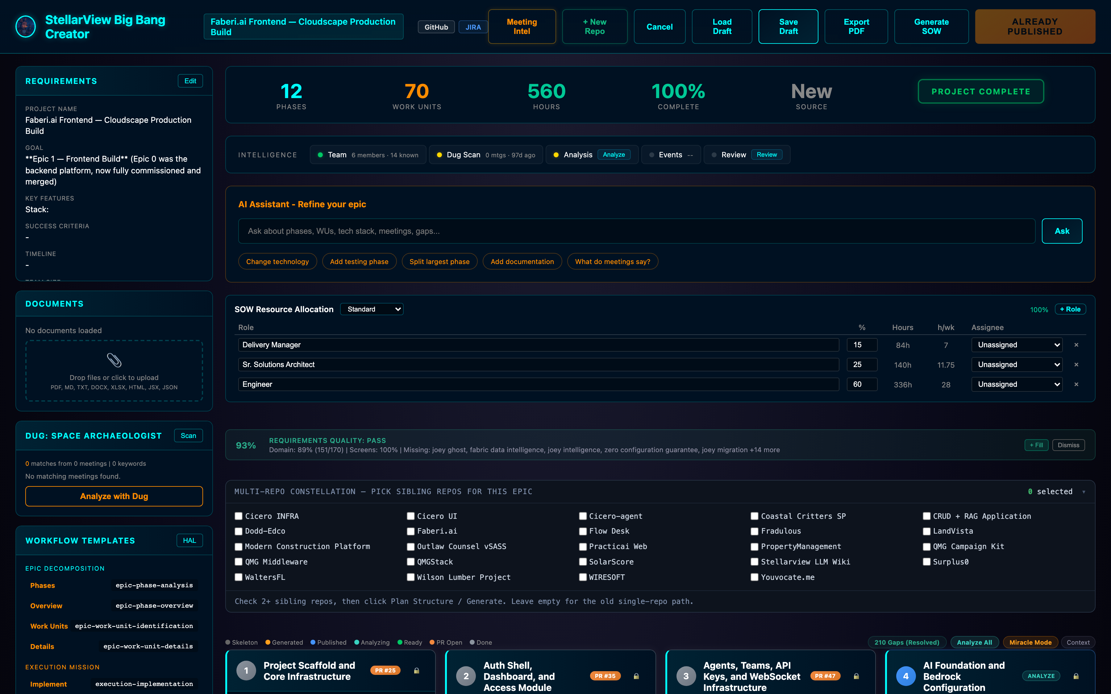This screenshot has width=1111, height=694.
Task: Load Draft from header toolbar
Action: click(722, 27)
